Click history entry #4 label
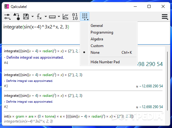This screenshot has height=128, width=172. (6, 63)
